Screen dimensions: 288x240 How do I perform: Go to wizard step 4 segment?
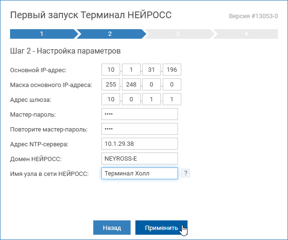coord(246,34)
